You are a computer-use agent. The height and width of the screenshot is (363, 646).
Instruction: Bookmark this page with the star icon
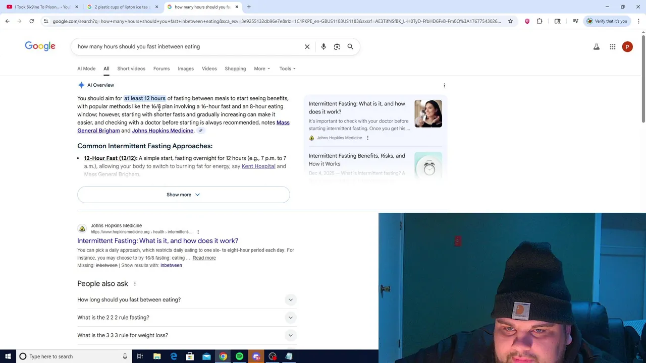510,21
